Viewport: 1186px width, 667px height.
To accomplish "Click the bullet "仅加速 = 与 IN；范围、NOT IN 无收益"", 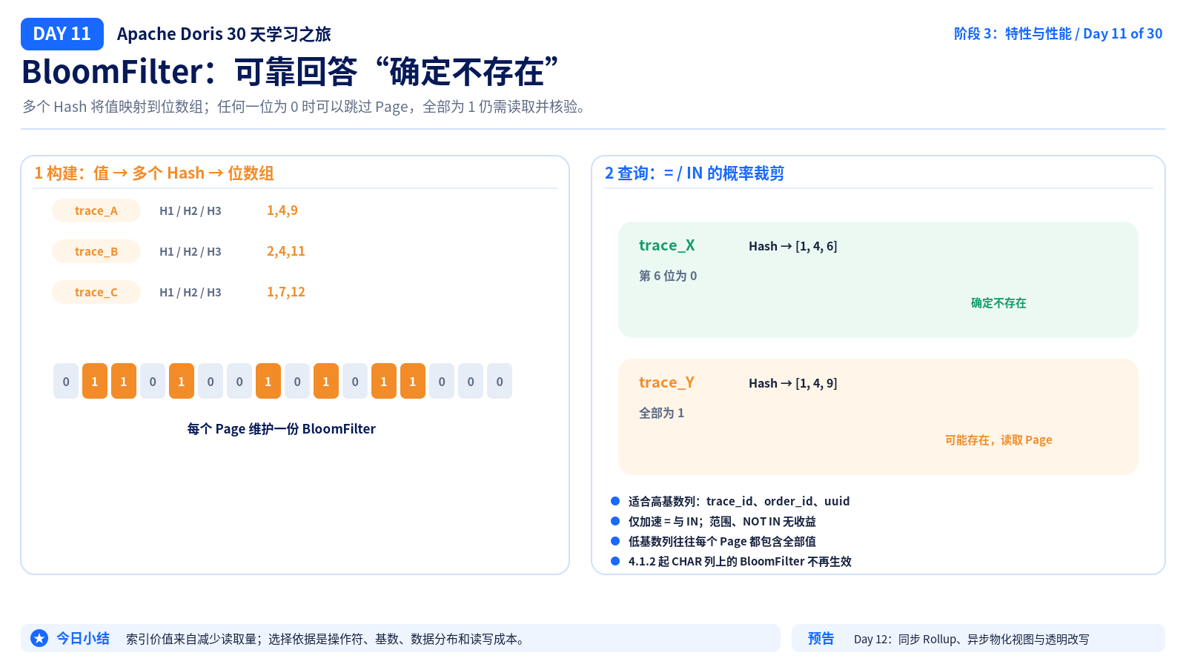I will click(x=722, y=522).
